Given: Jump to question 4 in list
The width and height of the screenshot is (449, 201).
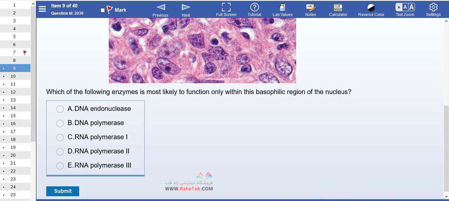Looking at the screenshot, I should point(15,29).
